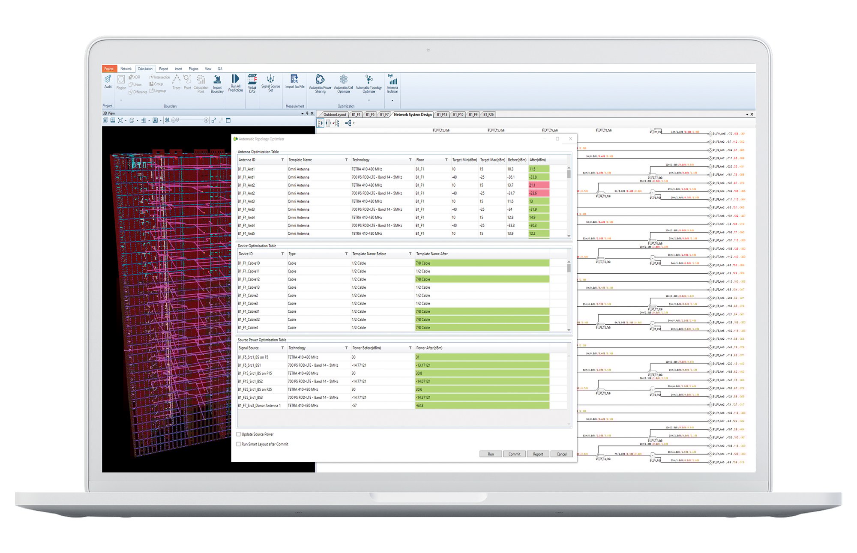Open the Device ID column filter
Viewport: 857px width, 553px height.
pyautogui.click(x=282, y=254)
